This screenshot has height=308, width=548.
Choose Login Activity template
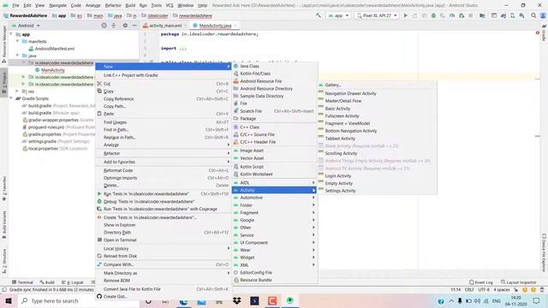(337, 176)
